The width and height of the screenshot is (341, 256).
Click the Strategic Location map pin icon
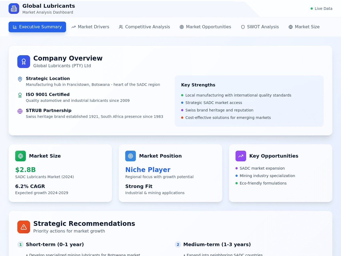[x=20, y=79]
